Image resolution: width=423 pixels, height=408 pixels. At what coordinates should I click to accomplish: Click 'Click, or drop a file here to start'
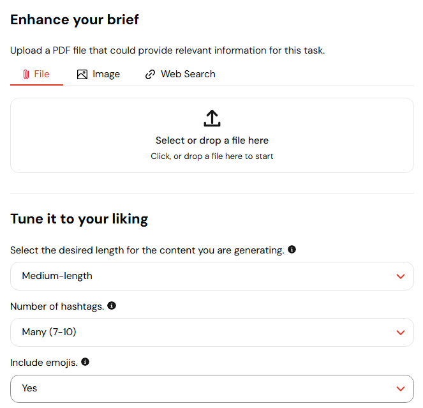coord(212,156)
